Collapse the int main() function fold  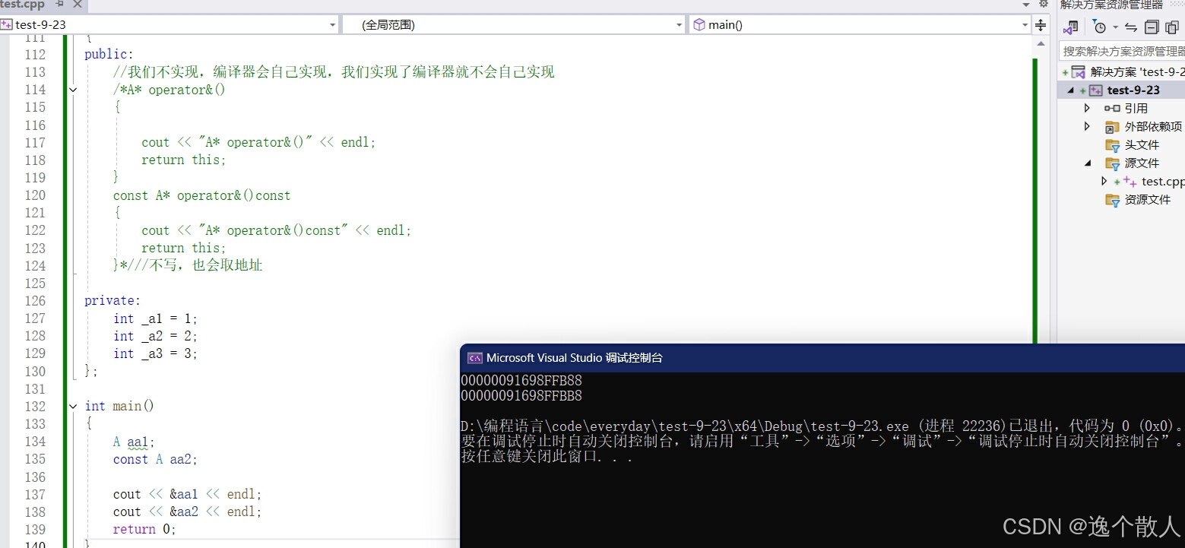[73, 406]
